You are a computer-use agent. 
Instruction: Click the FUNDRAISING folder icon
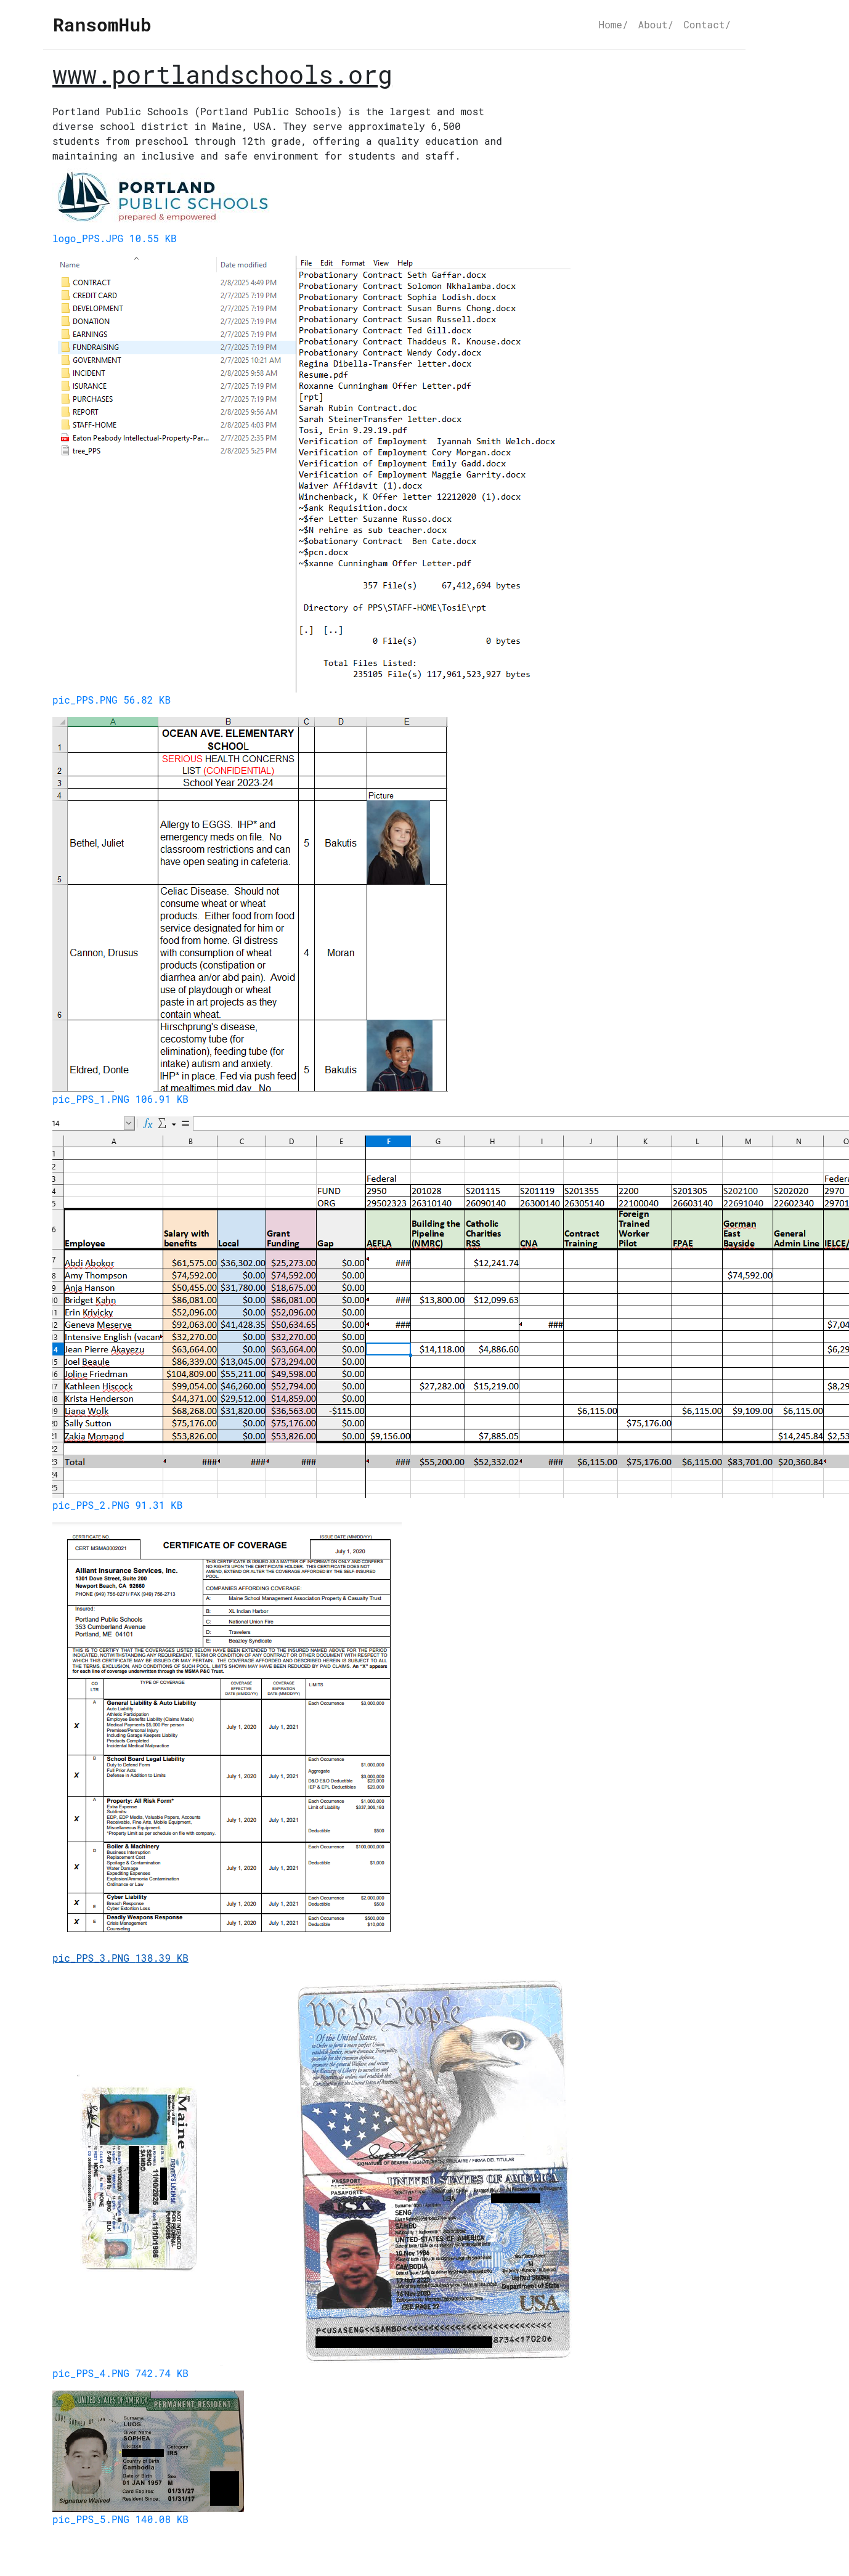pos(65,348)
